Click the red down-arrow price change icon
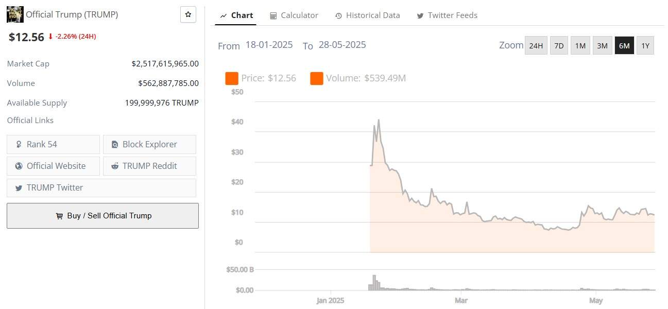Screen dimensions: 668x309 pyautogui.click(x=50, y=37)
